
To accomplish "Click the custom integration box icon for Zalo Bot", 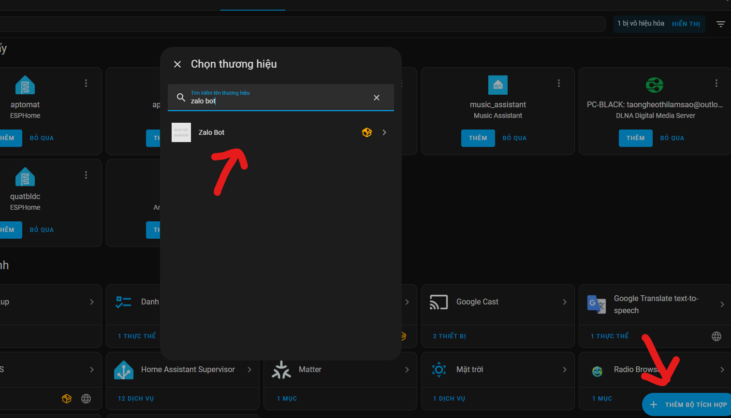I will [x=367, y=132].
